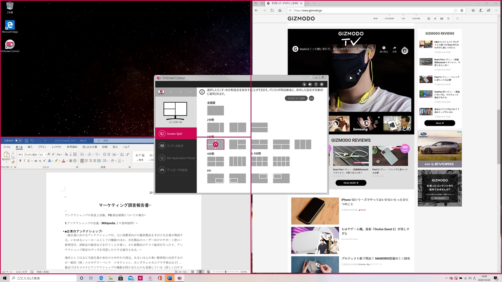The width and height of the screenshot is (502, 282).
Task: Select the full-screen layout in OnScreen Control
Action: point(215,110)
